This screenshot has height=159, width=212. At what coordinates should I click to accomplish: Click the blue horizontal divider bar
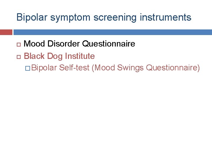(113, 32)
